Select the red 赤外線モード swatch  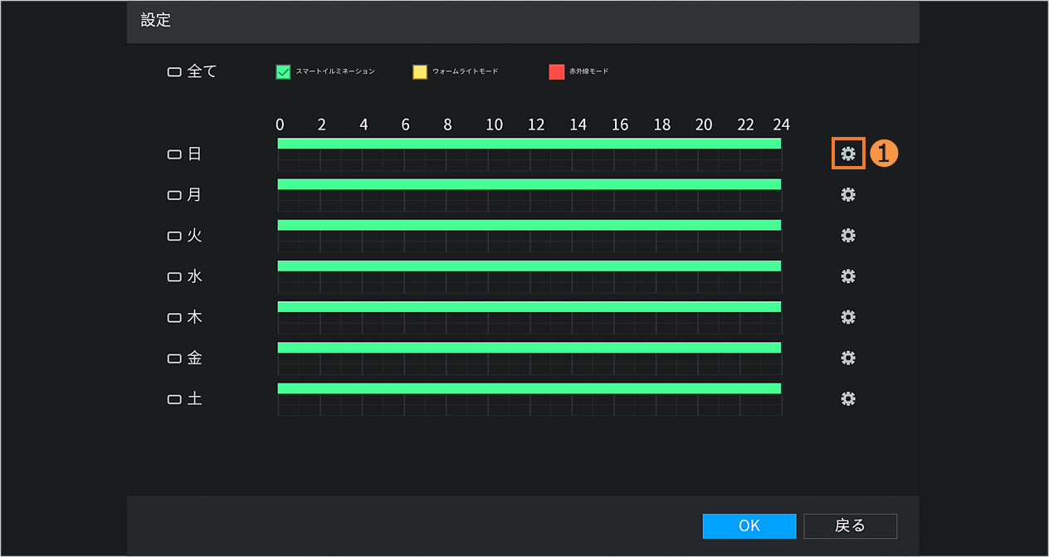click(x=556, y=72)
